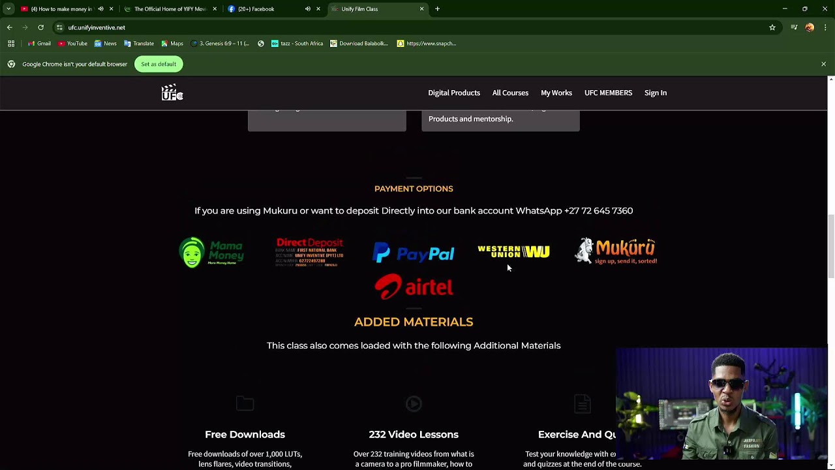The image size is (835, 470).
Task: Click the ADDED MATERIALS heading
Action: pos(414,322)
